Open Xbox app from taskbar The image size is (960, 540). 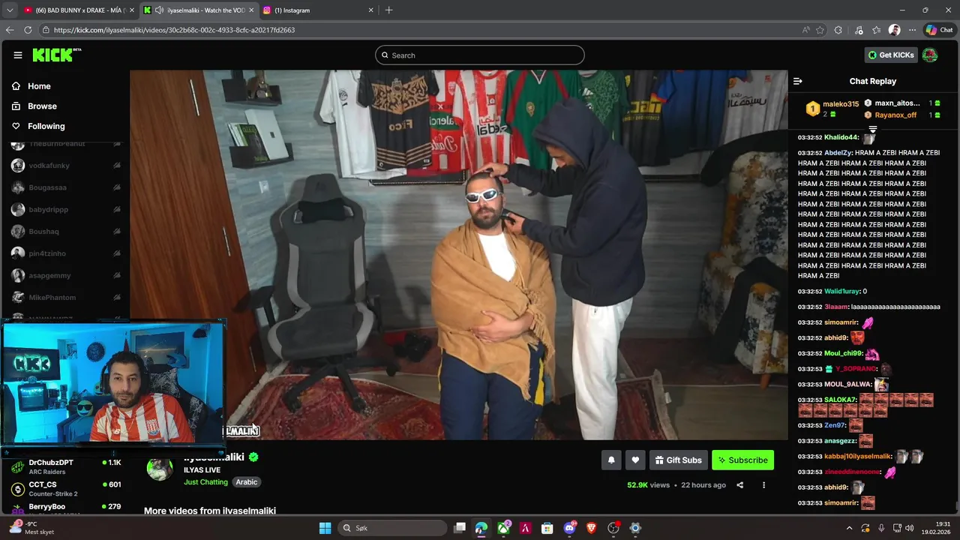503,528
